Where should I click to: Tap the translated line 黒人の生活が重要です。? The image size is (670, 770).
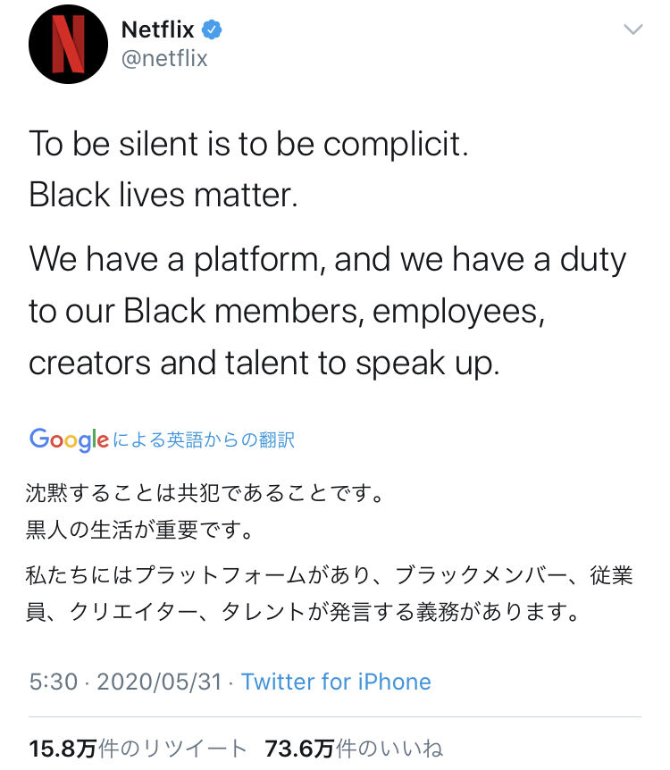pos(139,531)
